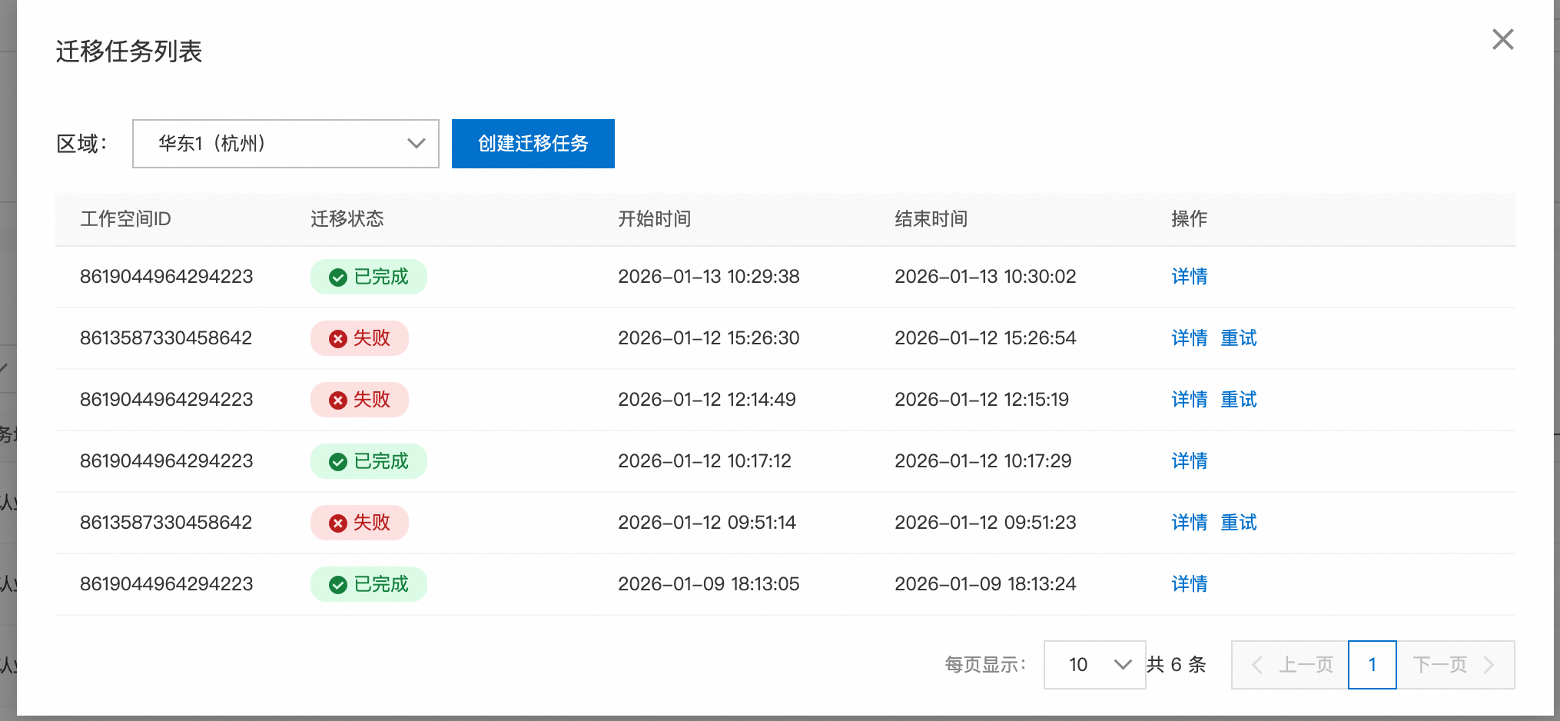Open the page size dropdown showing 10
Image resolution: width=1560 pixels, height=721 pixels.
tap(1094, 665)
